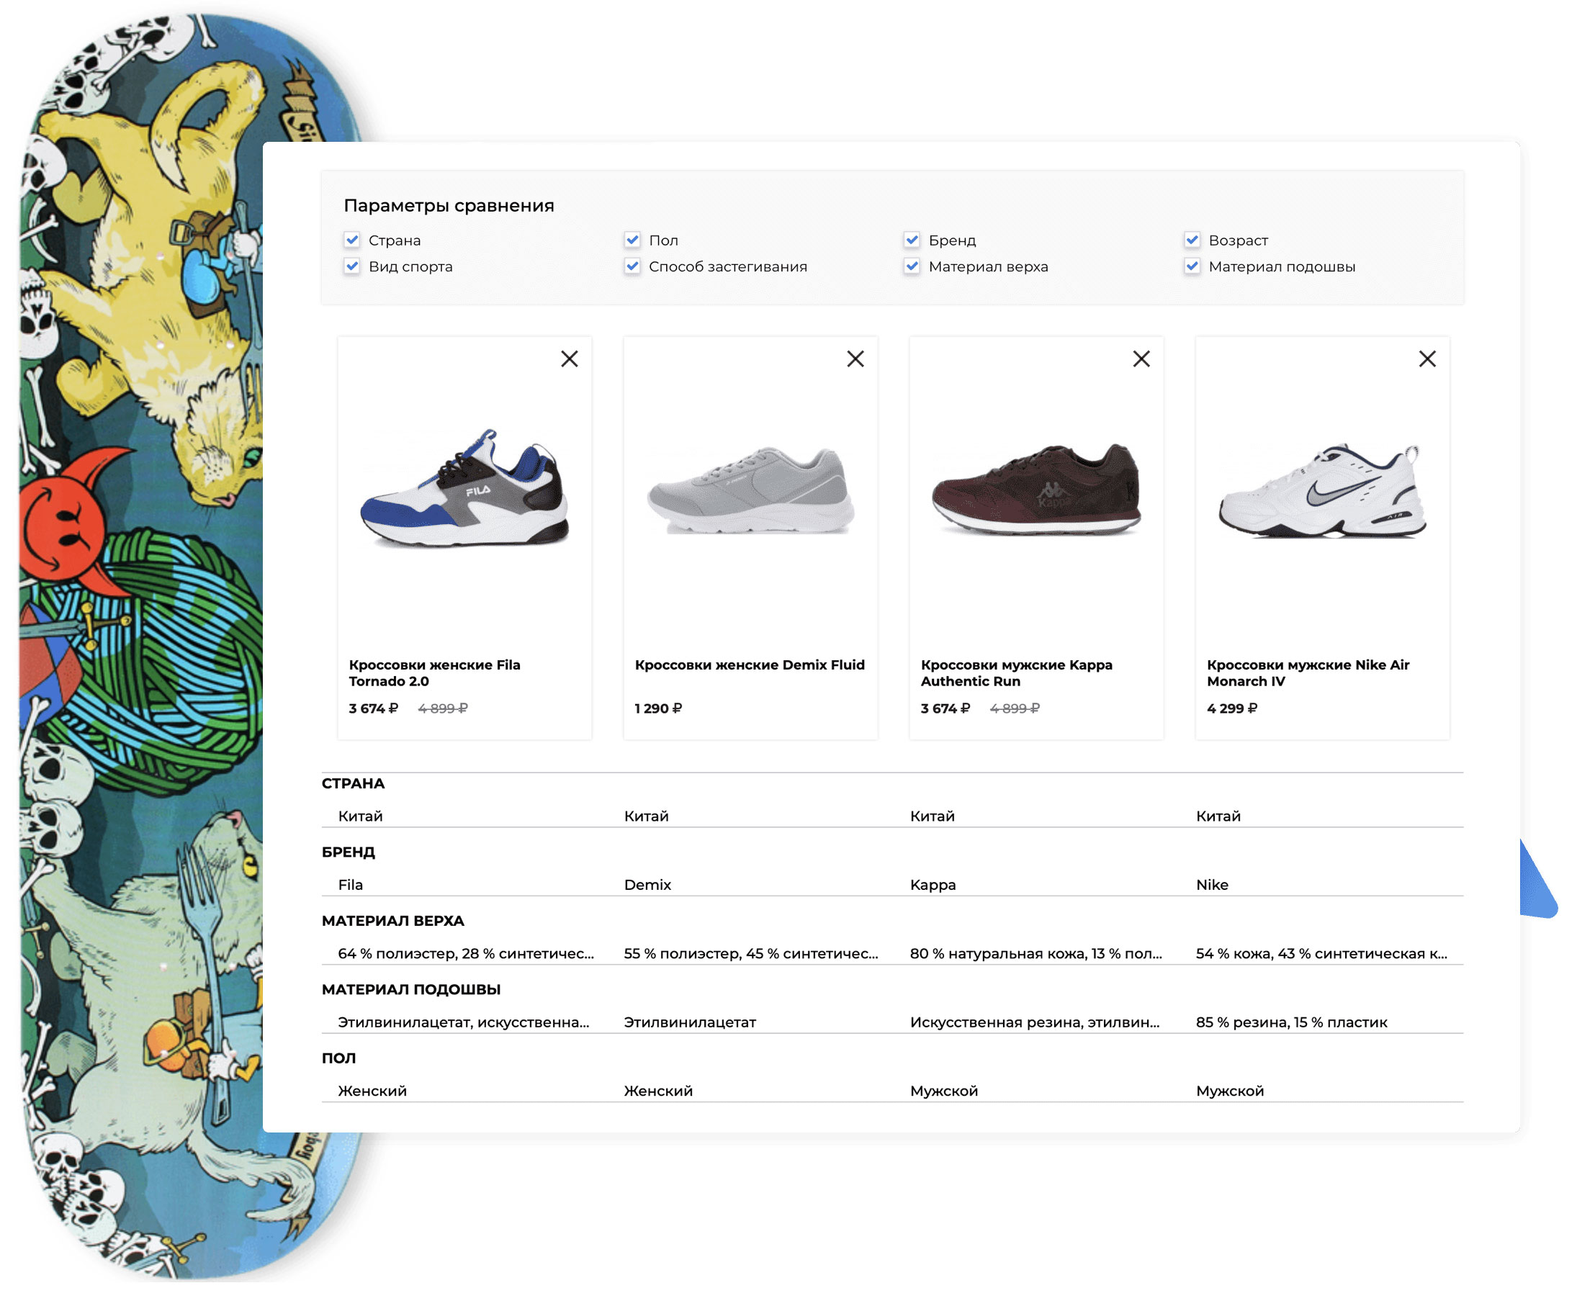Open the Fila sneaker product image

(x=465, y=488)
